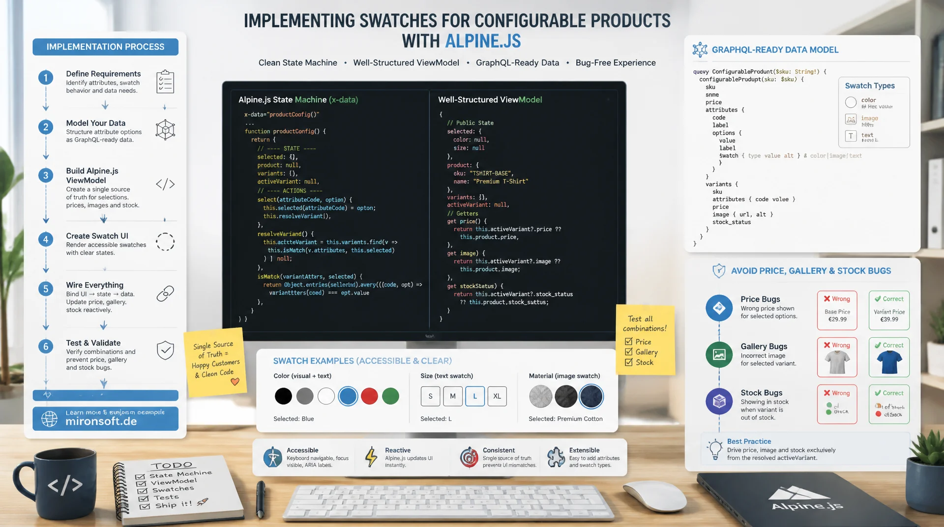The image size is (944, 527).
Task: Click the shield icon beside Avoid Price, Gallery & Stock Bugs
Action: click(x=719, y=271)
